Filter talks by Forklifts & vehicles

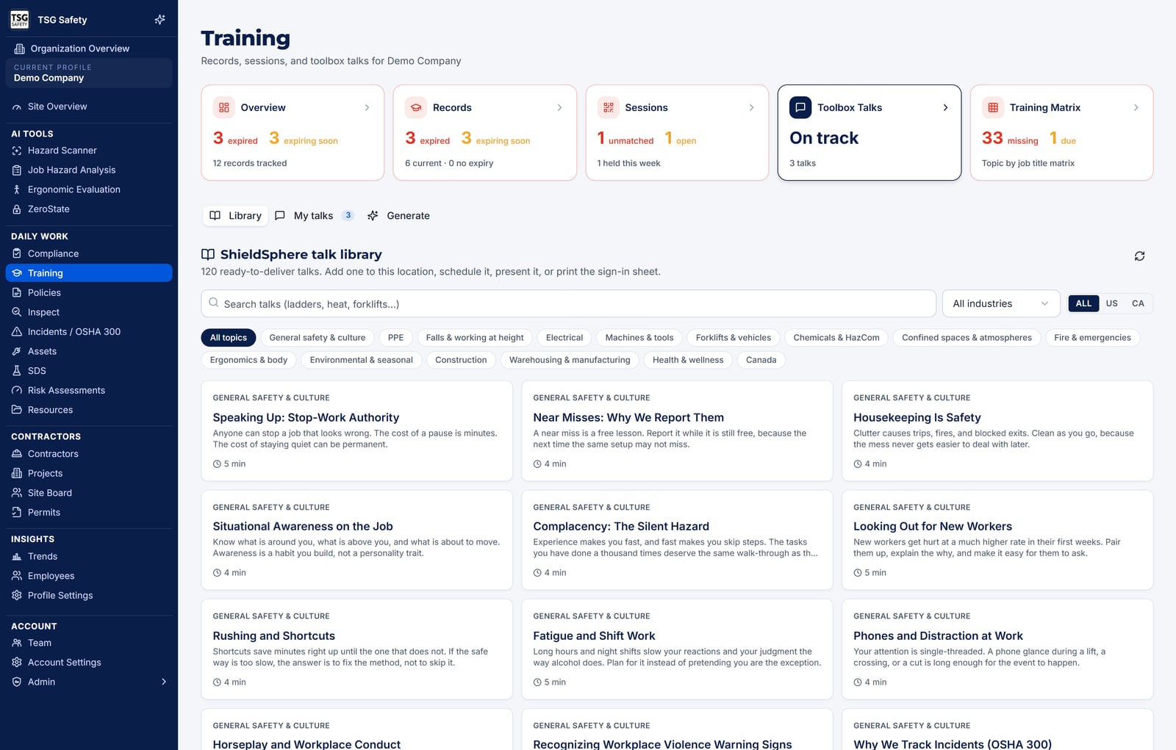point(734,338)
